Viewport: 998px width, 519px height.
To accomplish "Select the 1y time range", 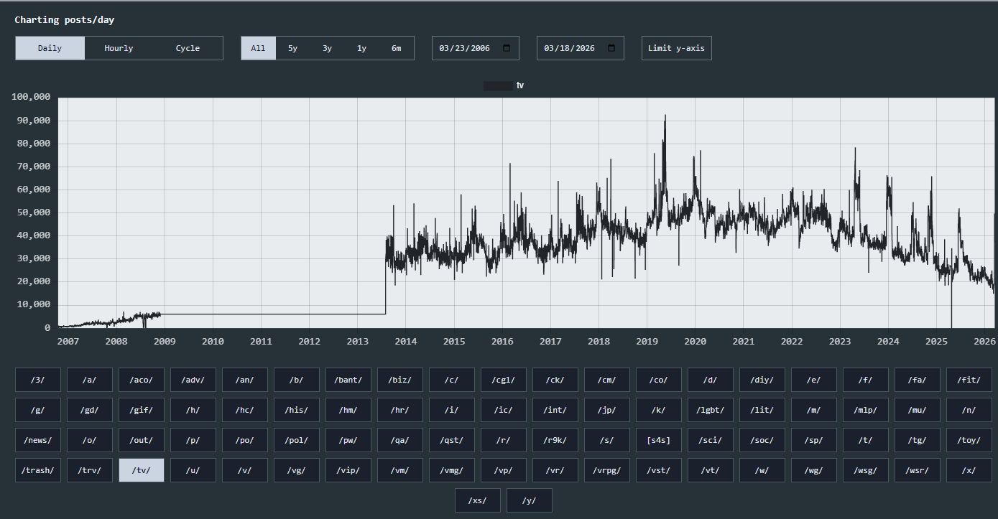I will (x=362, y=48).
